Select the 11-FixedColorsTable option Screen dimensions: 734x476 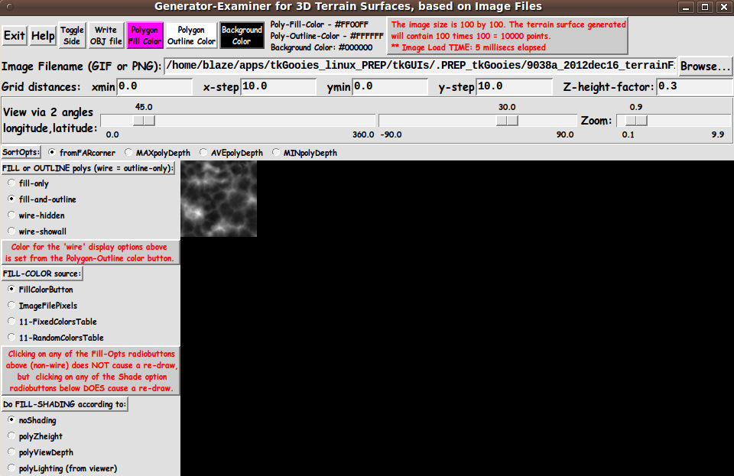coord(52,321)
